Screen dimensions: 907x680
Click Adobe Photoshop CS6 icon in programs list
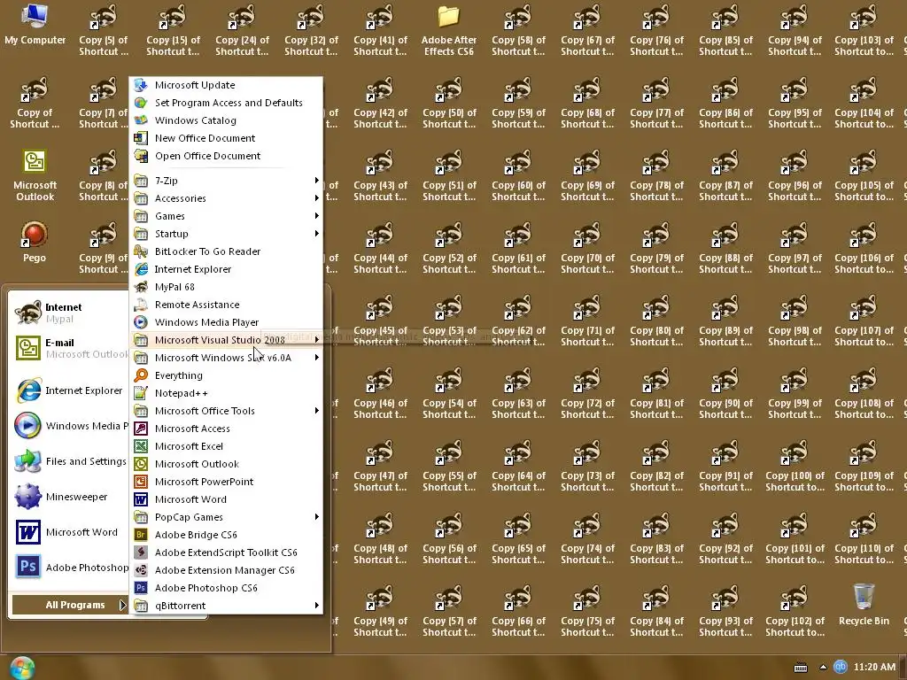141,588
